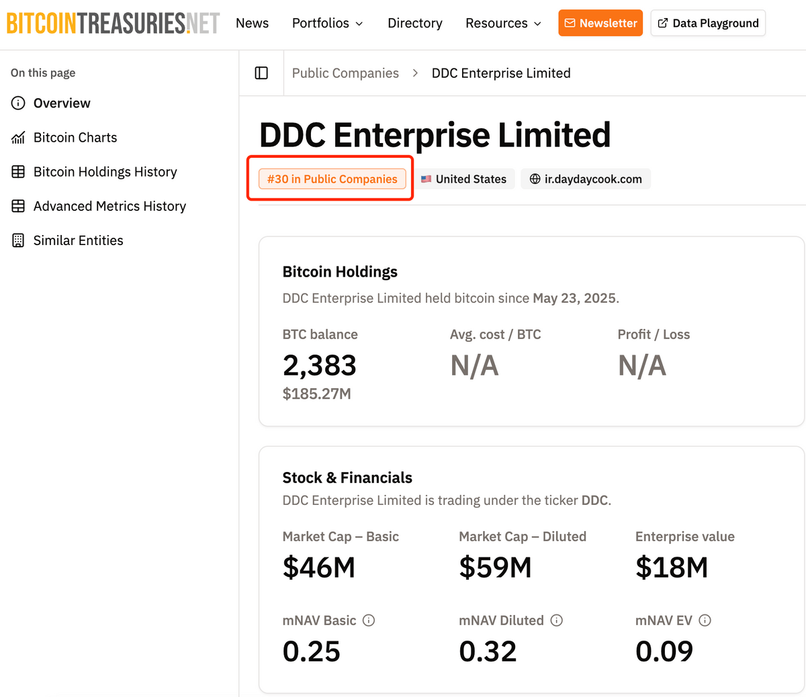Click the On this page label
Viewport: 806px width, 697px height.
43,73
